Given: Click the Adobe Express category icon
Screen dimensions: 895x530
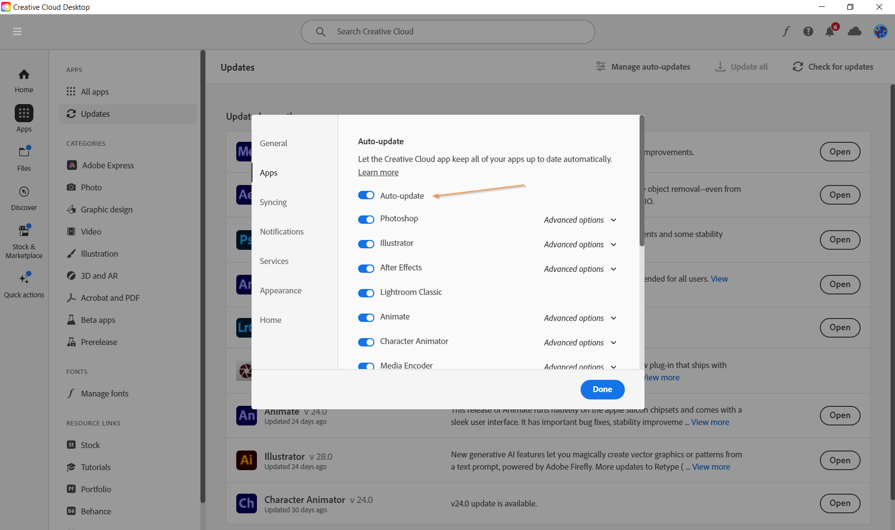Looking at the screenshot, I should pyautogui.click(x=72, y=165).
